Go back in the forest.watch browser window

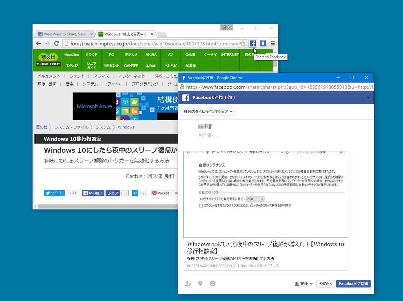point(38,43)
